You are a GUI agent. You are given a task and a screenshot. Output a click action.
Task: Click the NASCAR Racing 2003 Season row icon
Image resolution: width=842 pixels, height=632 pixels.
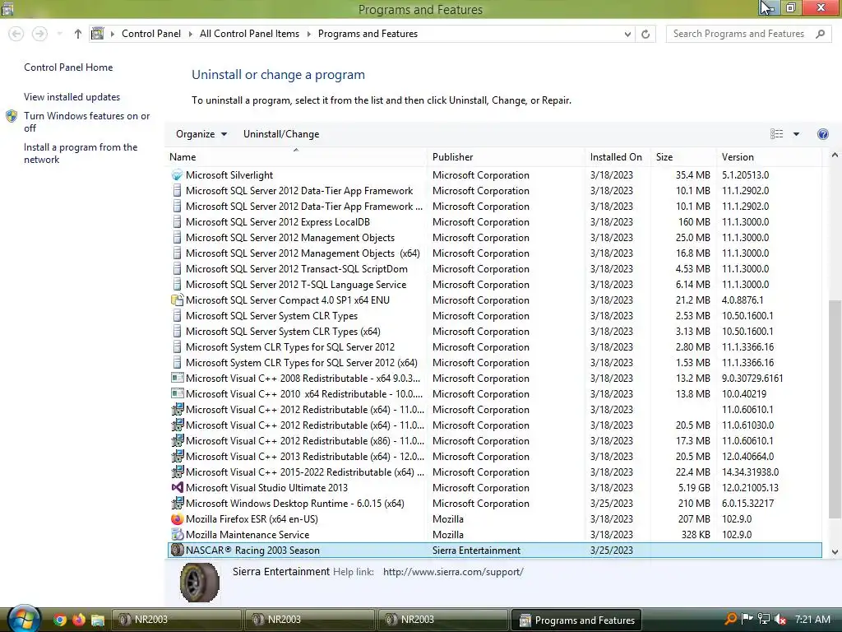177,551
